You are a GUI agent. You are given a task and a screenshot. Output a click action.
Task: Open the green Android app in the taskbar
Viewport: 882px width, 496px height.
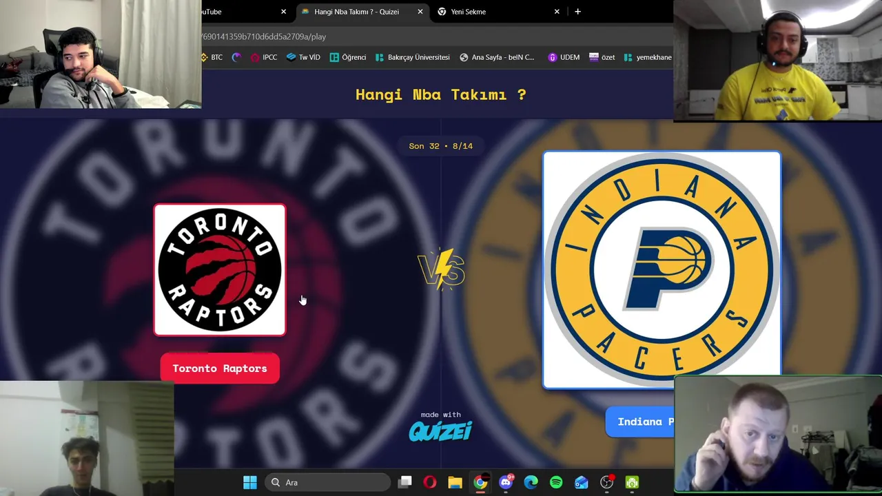click(x=632, y=482)
